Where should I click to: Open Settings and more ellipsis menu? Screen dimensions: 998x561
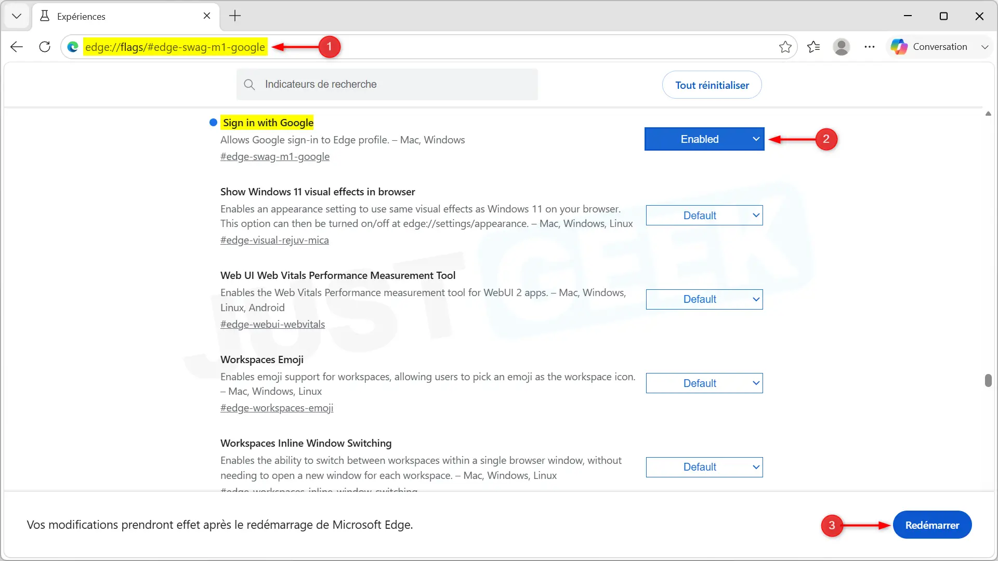(870, 47)
